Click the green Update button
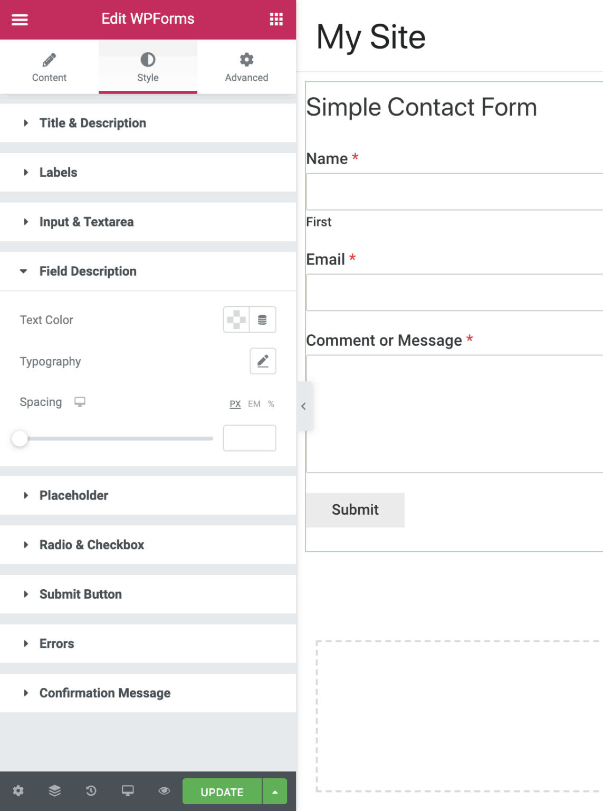 (222, 791)
